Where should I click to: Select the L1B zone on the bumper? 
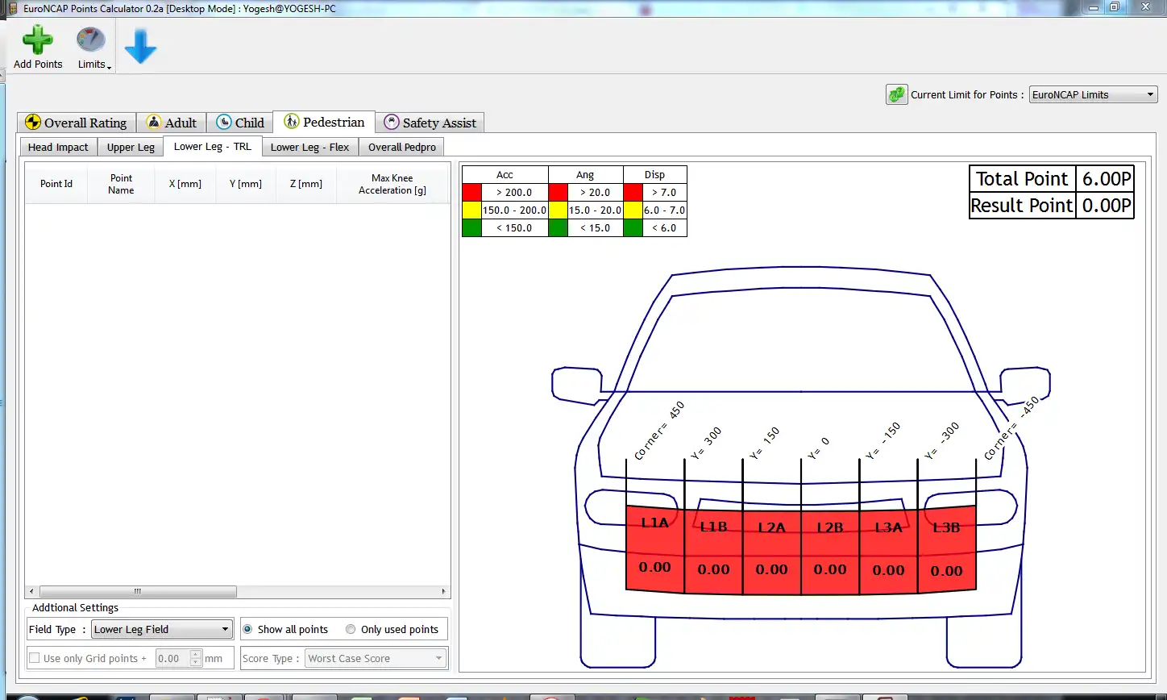[x=713, y=552]
